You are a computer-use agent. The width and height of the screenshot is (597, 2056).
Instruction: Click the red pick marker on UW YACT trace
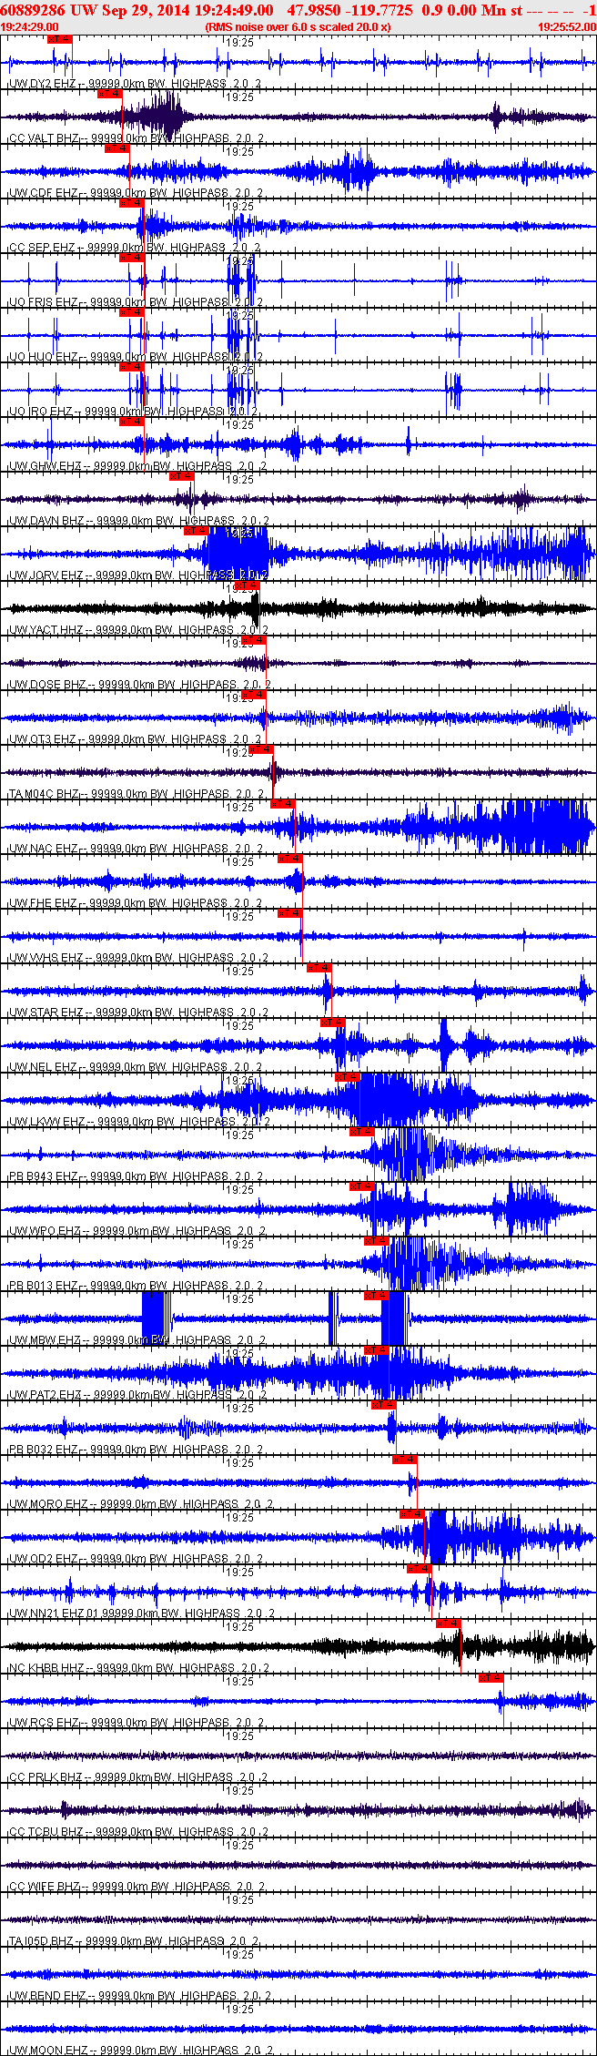247,585
